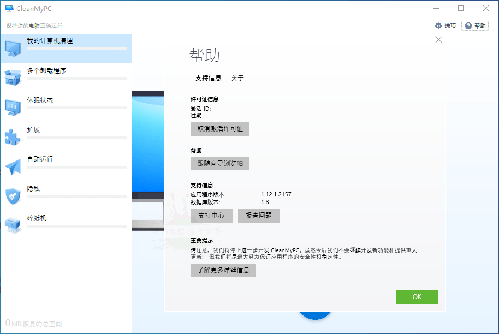Select the 支持信息 tab
This screenshot has height=334, width=499.
[208, 79]
